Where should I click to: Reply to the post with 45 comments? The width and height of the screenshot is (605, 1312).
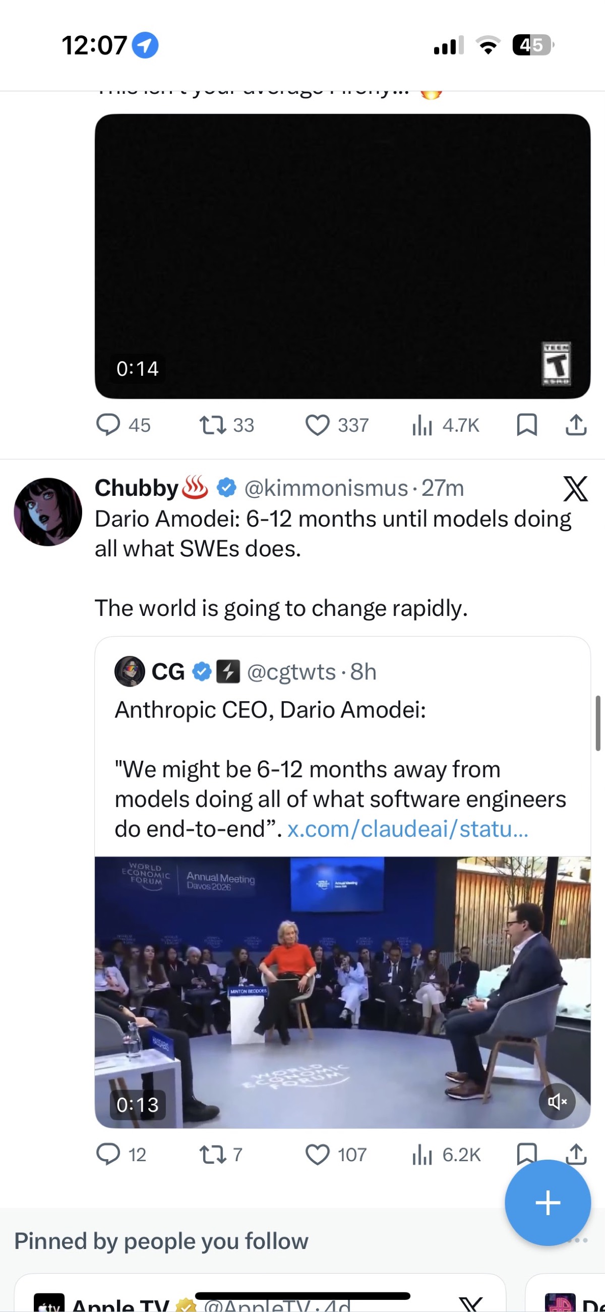tap(108, 425)
